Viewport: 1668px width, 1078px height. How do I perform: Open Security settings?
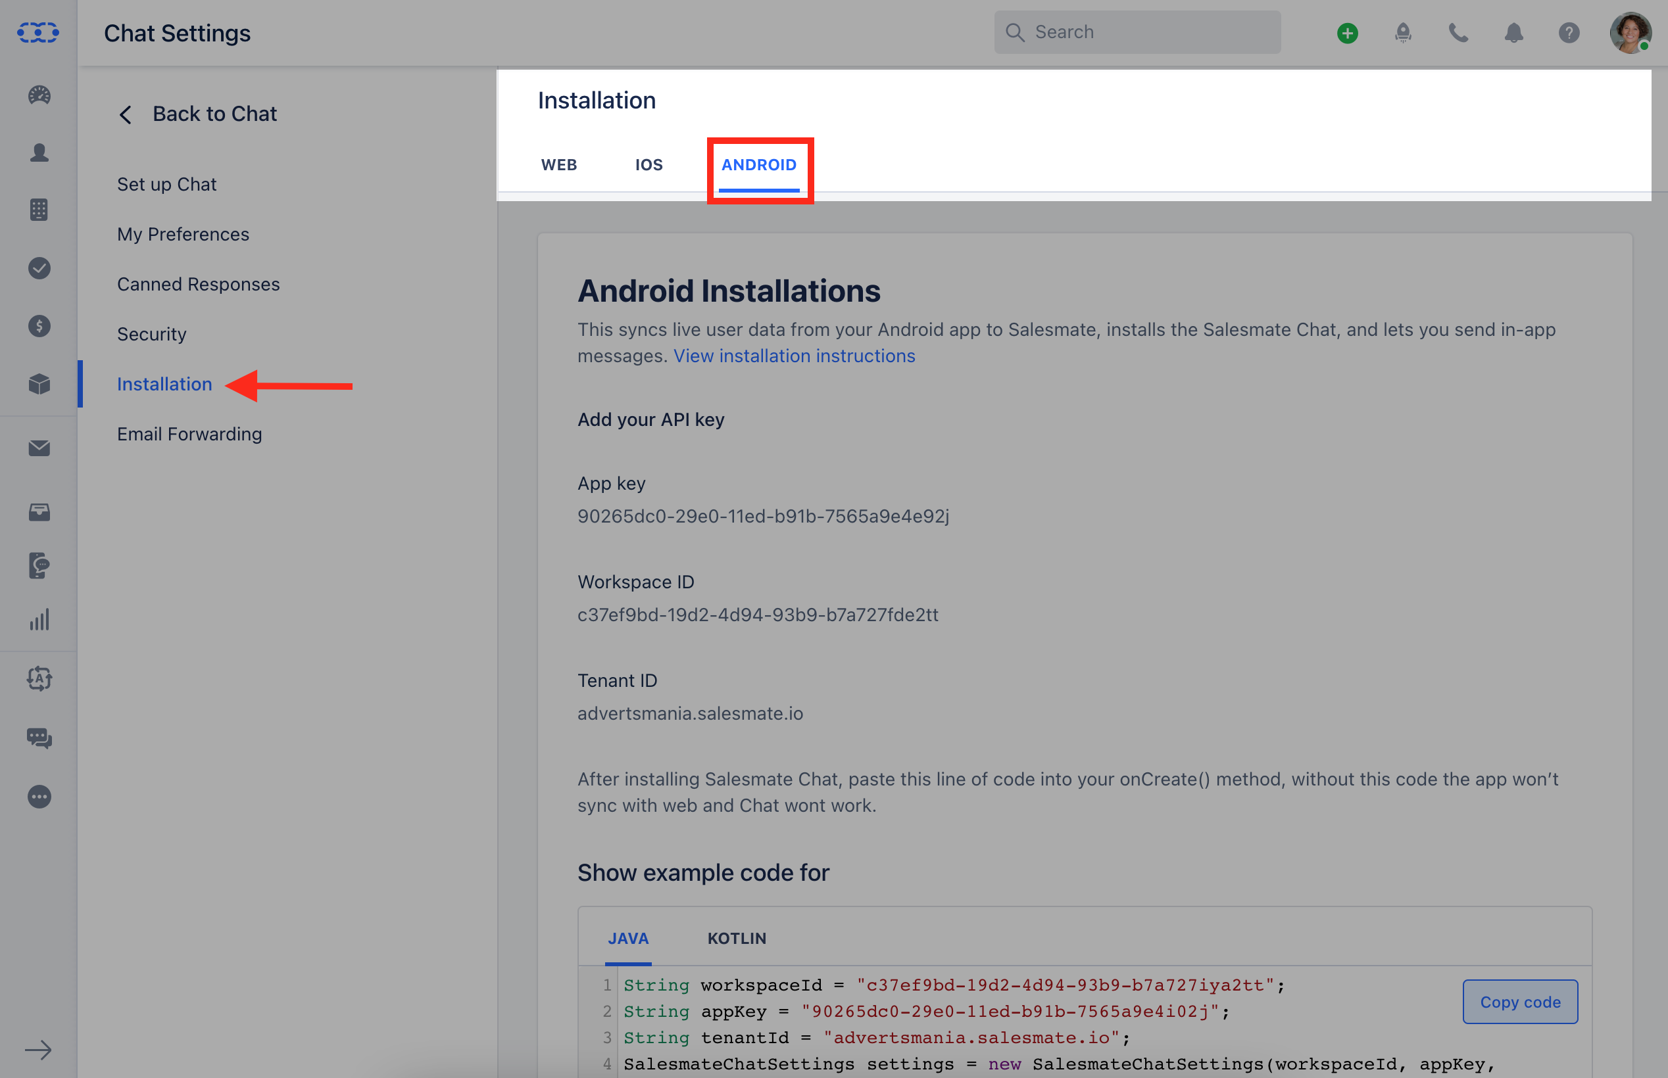coord(151,334)
